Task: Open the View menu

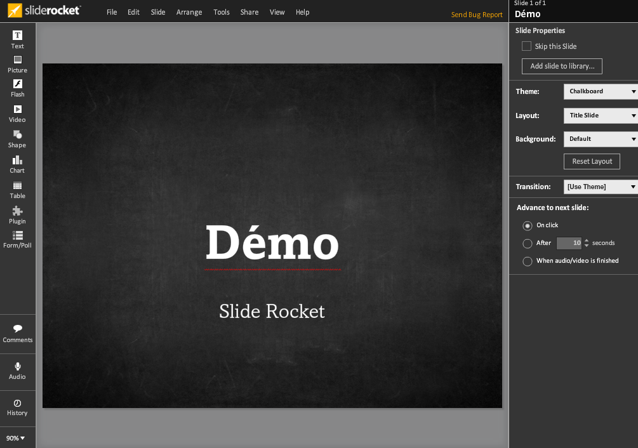Action: [x=277, y=12]
